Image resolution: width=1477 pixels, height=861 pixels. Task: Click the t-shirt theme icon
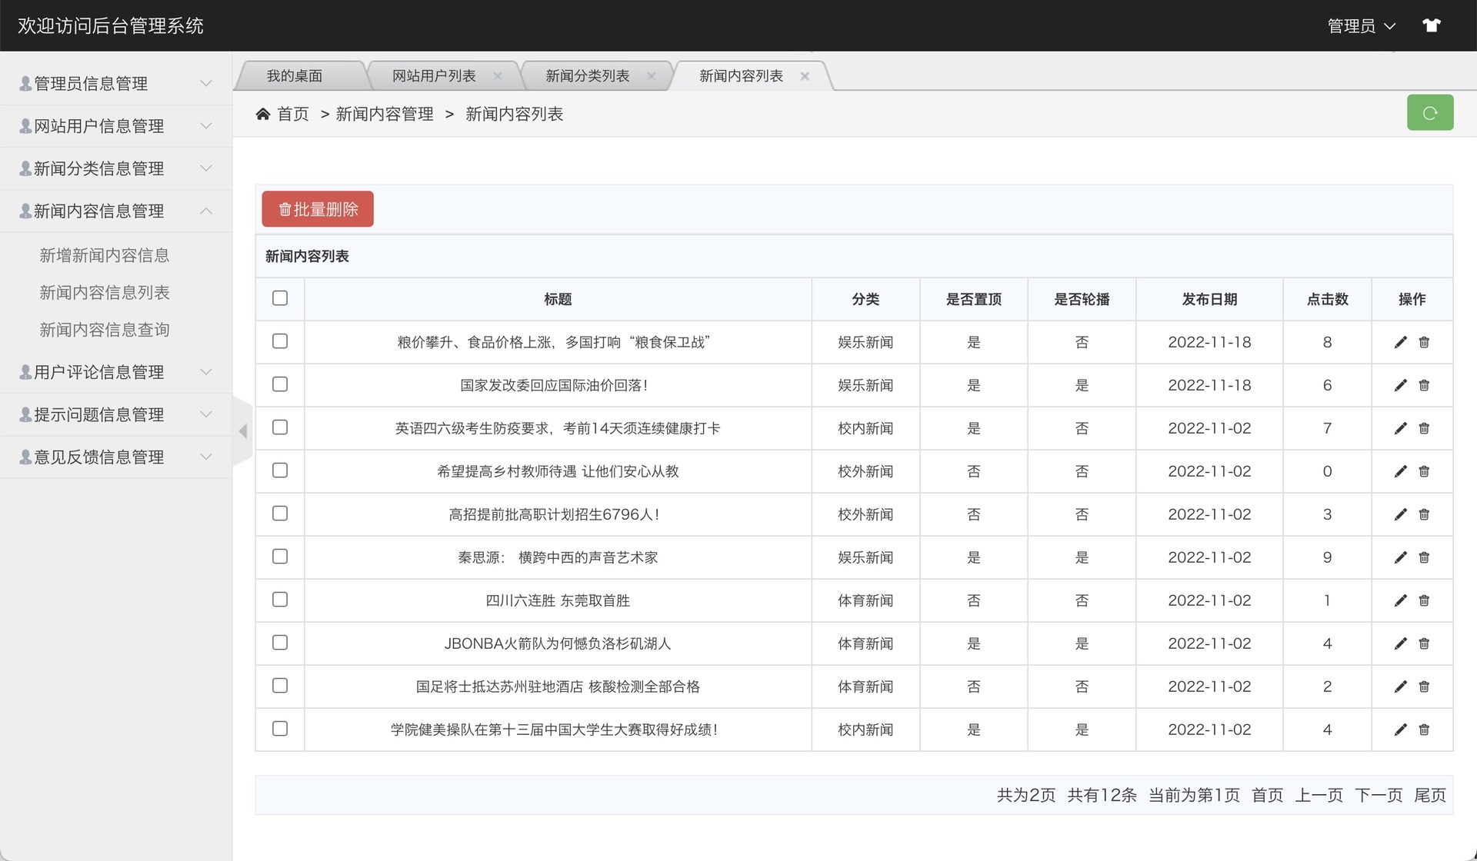pos(1431,25)
